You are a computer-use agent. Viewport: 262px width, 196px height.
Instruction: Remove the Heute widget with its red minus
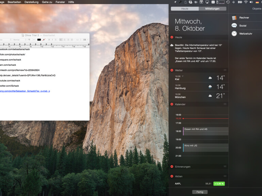click(x=172, y=37)
